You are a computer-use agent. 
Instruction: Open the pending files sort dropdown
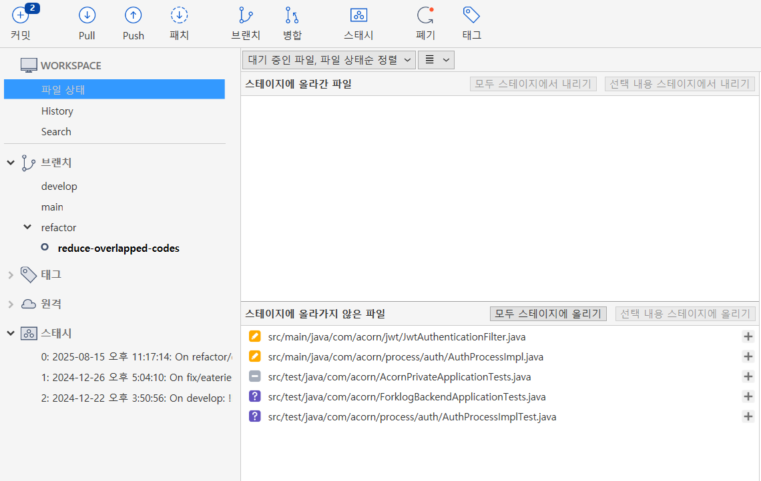(x=329, y=60)
